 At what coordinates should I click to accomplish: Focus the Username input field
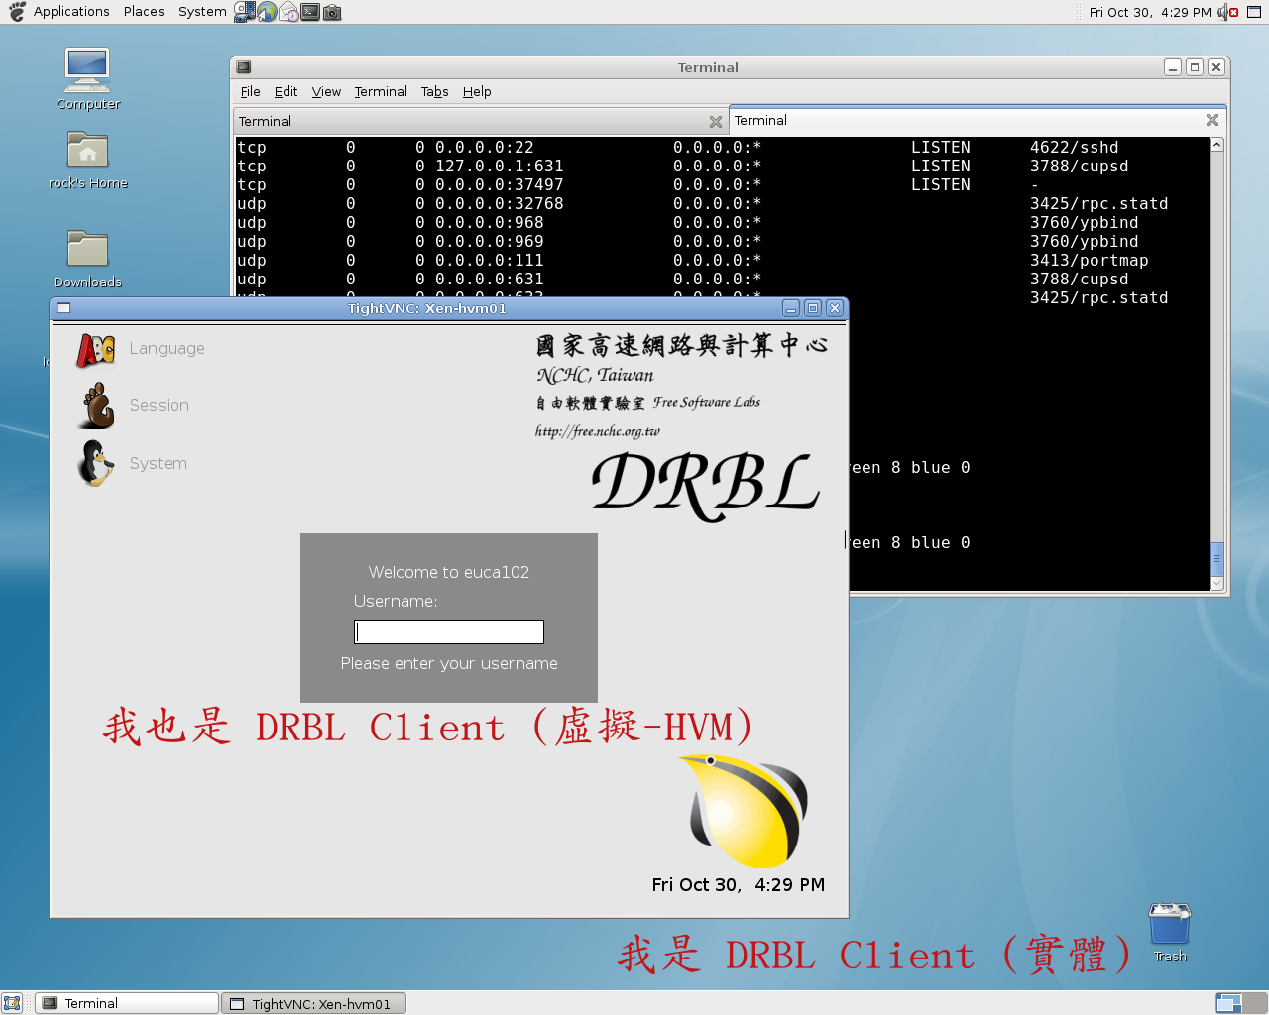pyautogui.click(x=449, y=632)
